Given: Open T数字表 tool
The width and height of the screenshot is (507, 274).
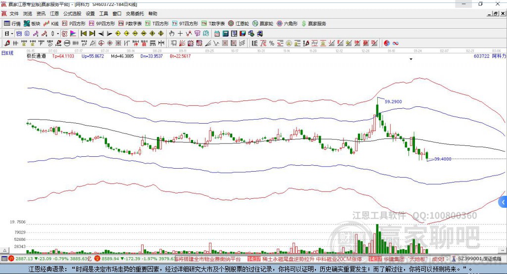Looking at the screenshot, I should (x=213, y=24).
